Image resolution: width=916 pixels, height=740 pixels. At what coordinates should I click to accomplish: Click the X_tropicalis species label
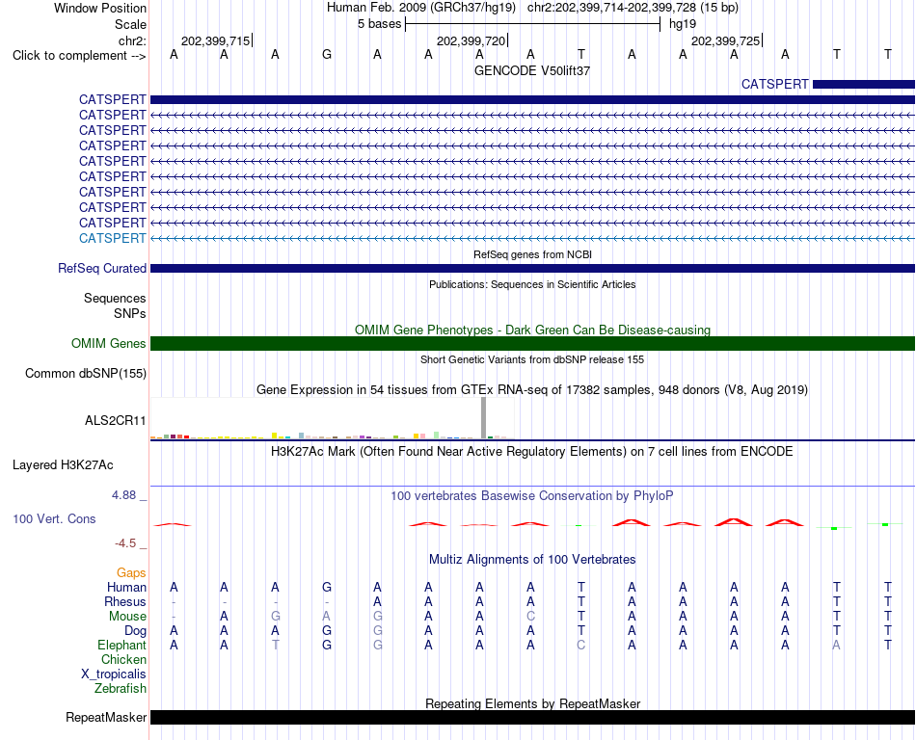[114, 674]
